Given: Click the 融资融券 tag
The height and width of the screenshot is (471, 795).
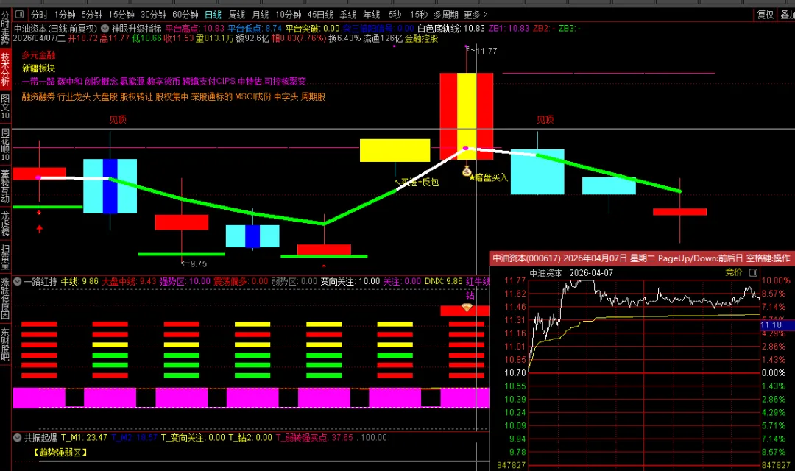Looking at the screenshot, I should click(x=38, y=96).
